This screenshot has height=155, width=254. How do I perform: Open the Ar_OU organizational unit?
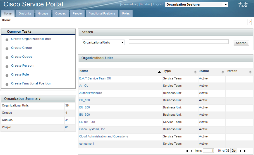point(84,86)
